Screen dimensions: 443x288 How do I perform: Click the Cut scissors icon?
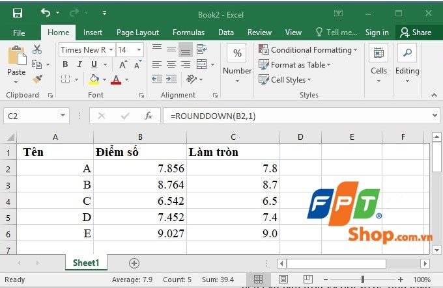pos(37,49)
